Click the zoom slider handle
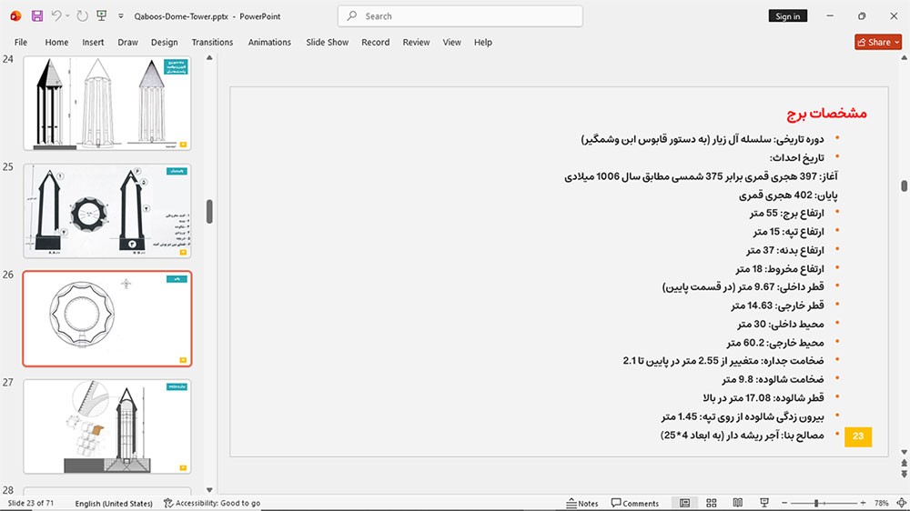Viewport: 910px width, 511px height. coord(816,503)
